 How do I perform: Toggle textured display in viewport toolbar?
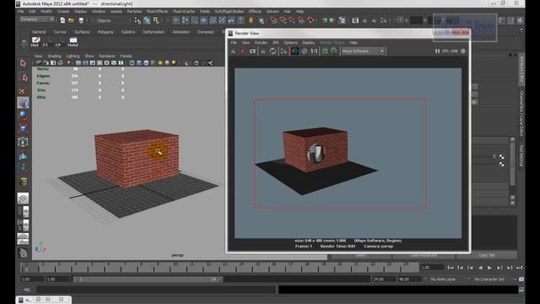pos(154,62)
